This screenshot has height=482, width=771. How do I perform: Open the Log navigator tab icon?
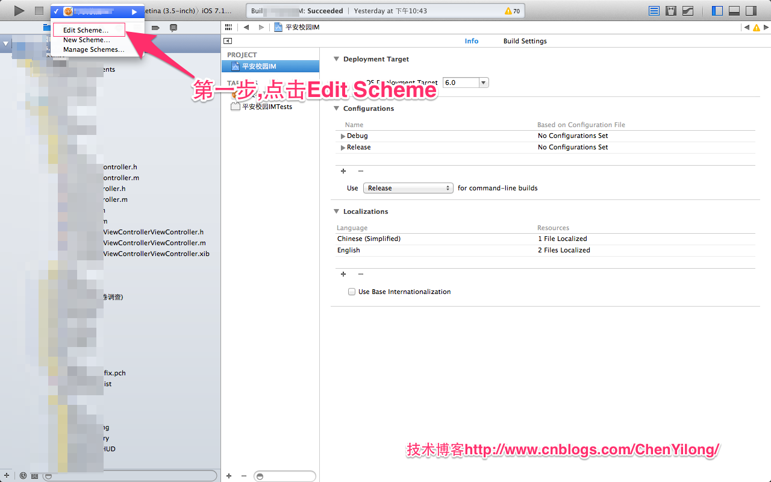click(x=173, y=28)
